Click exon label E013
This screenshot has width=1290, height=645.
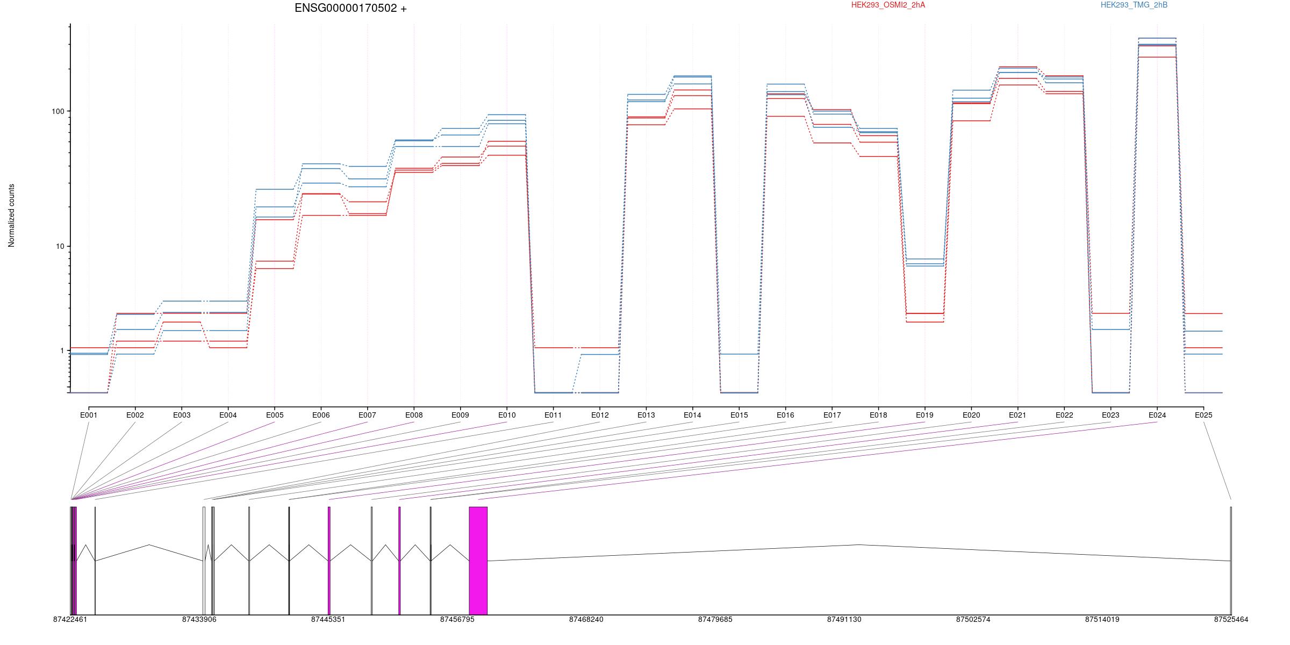(646, 415)
